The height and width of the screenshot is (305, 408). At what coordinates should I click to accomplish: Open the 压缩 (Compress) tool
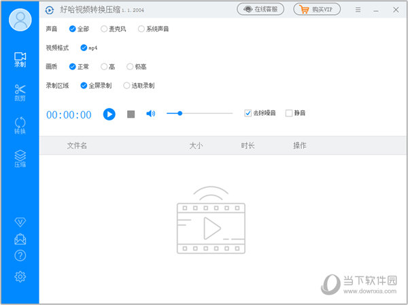[x=20, y=159]
